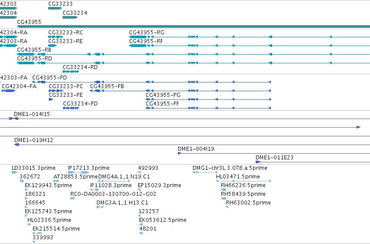The image size is (370, 244).
Task: Select protein CG43955-PD
Action: 151,82
